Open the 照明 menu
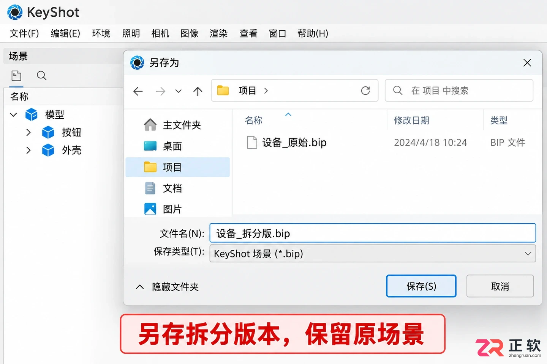 tap(131, 33)
